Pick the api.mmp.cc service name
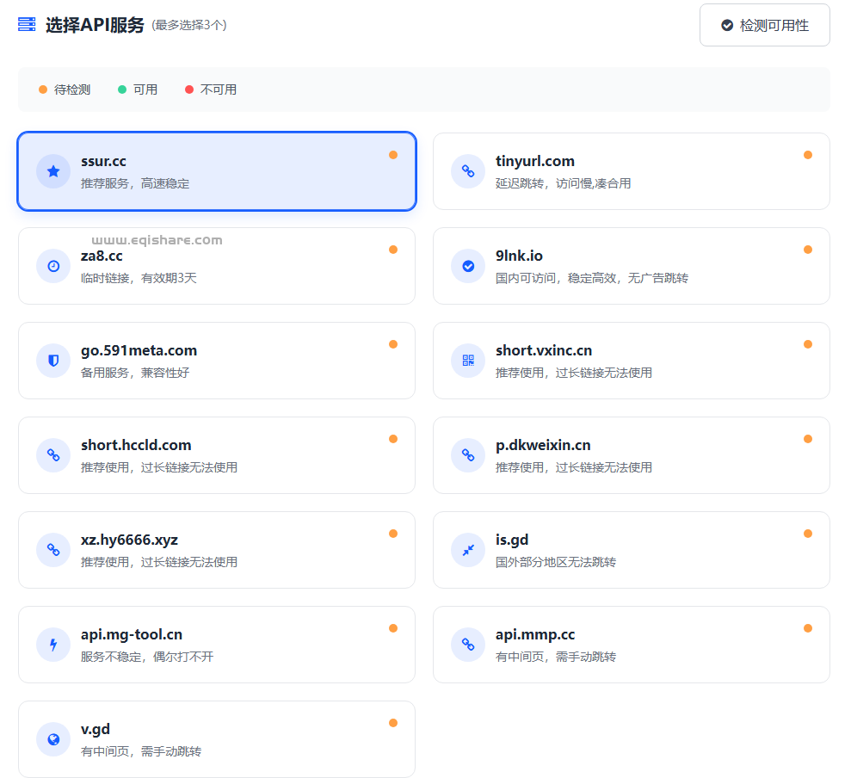Viewport: 851px width, 778px height. point(535,634)
